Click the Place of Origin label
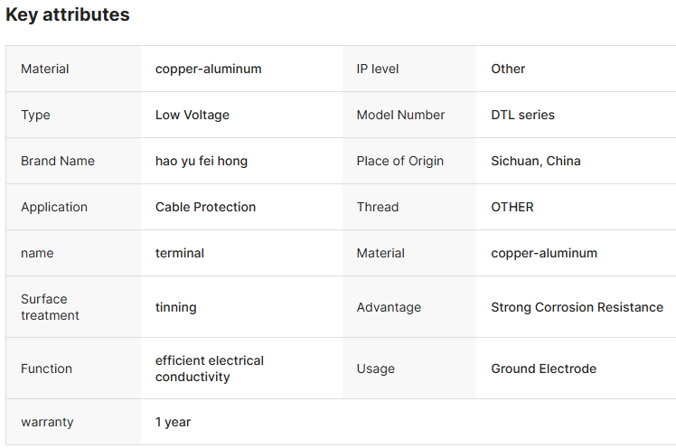Screen dimensions: 676x448 click(399, 161)
